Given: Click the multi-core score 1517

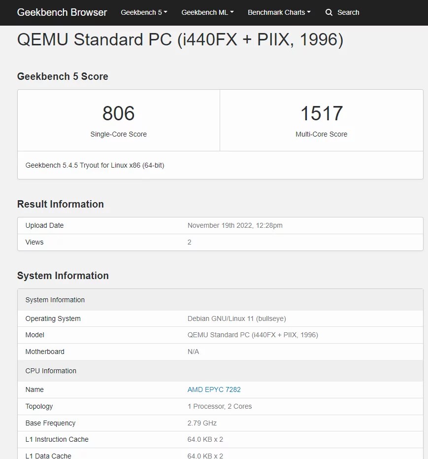Looking at the screenshot, I should (x=322, y=113).
